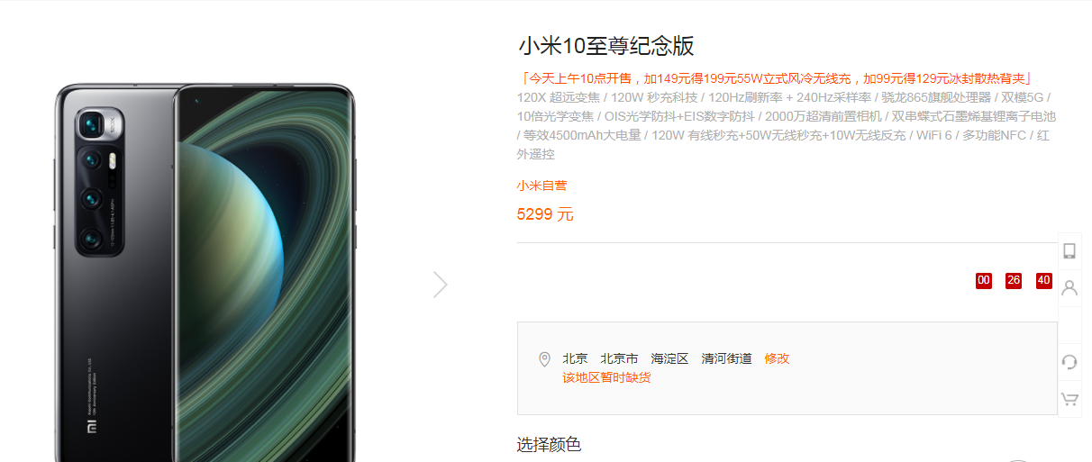This screenshot has height=462, width=1092.
Task: Click the orange promotional sale announcement text
Action: [775, 78]
